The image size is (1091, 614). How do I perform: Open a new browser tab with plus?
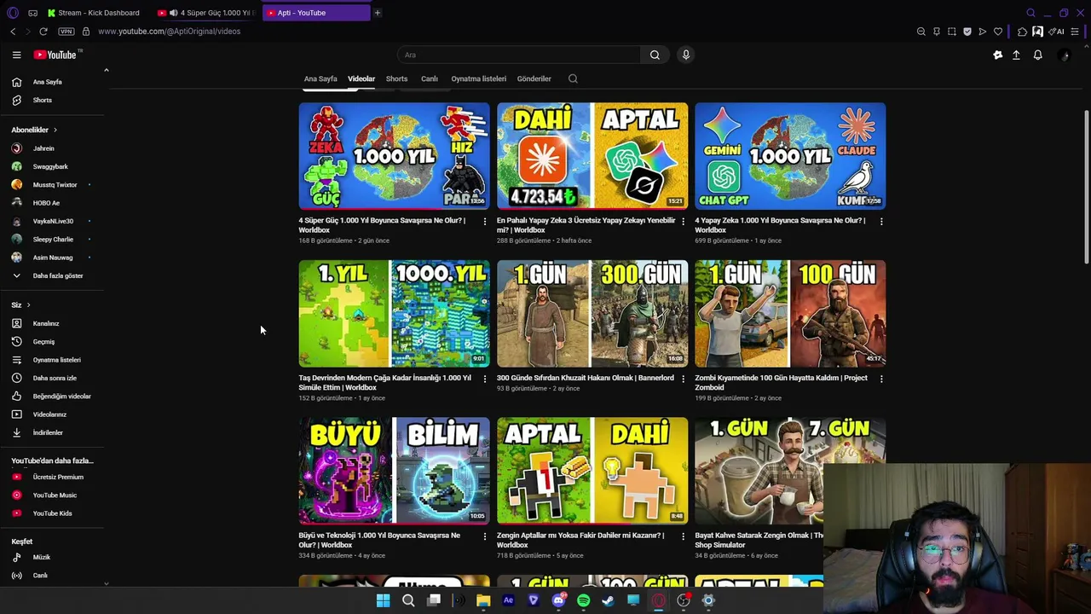(377, 13)
